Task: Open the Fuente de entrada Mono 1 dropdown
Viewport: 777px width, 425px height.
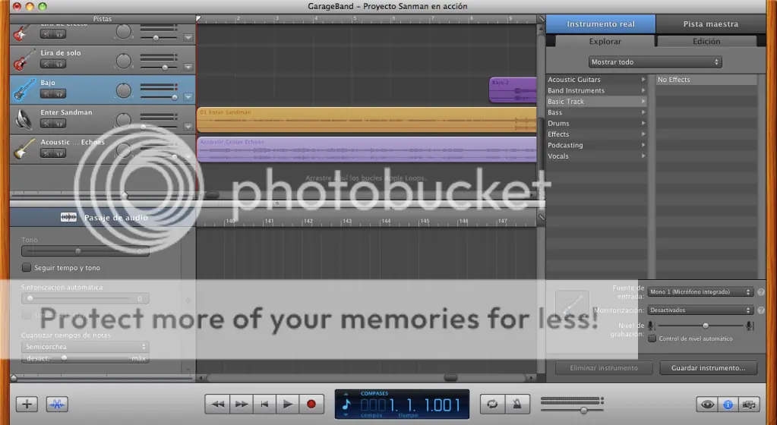Action: (700, 291)
